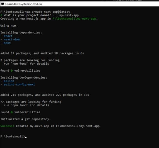Click the eslint devDependency entry
Image resolution: width=159 pixels, height=148 pixels.
point(9,81)
